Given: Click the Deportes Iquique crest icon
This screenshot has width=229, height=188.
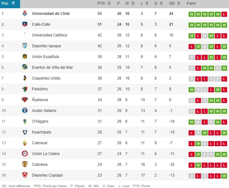Looking at the screenshot, I should click(x=25, y=46).
